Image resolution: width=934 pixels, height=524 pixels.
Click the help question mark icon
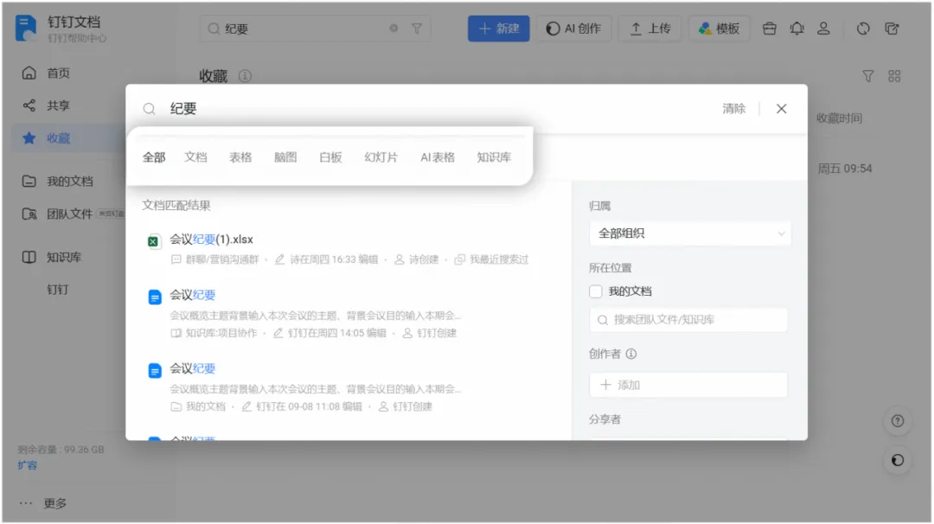point(897,421)
